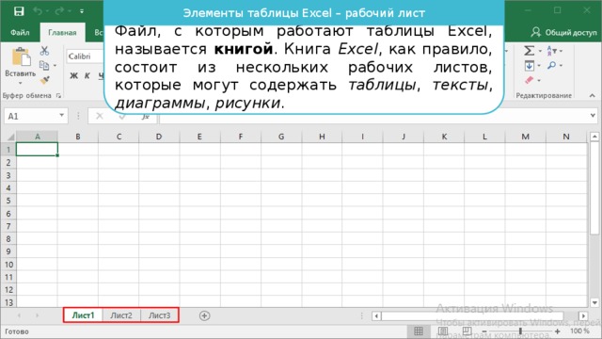Select column header D
The height and width of the screenshot is (339, 602).
(159, 137)
